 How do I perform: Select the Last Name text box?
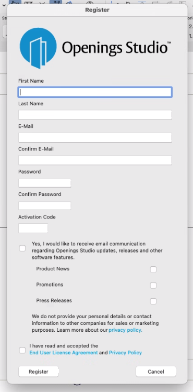click(95, 115)
